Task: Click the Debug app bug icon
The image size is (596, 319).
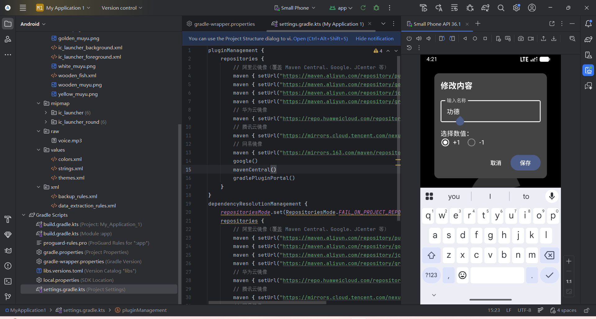Action: (x=376, y=8)
